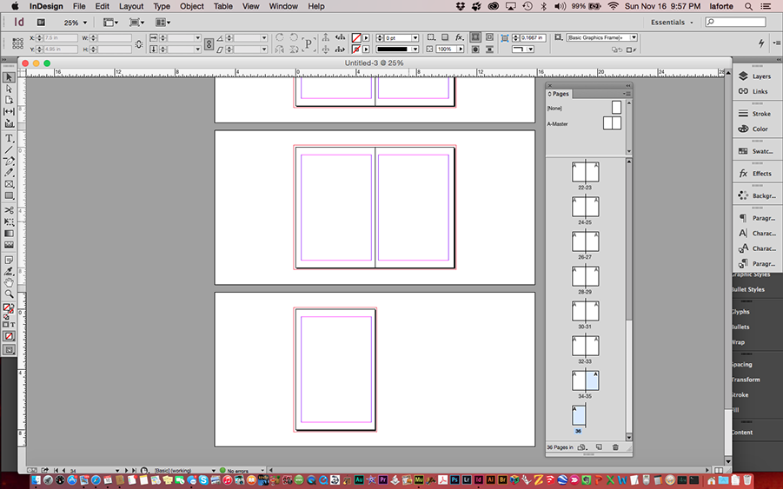Select the Type tool
The height and width of the screenshot is (489, 783).
tap(9, 138)
